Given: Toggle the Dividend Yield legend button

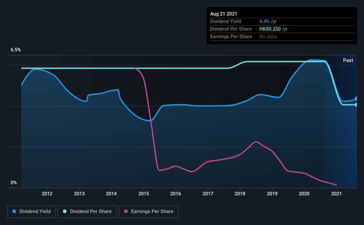Looking at the screenshot, I should click(x=31, y=212).
